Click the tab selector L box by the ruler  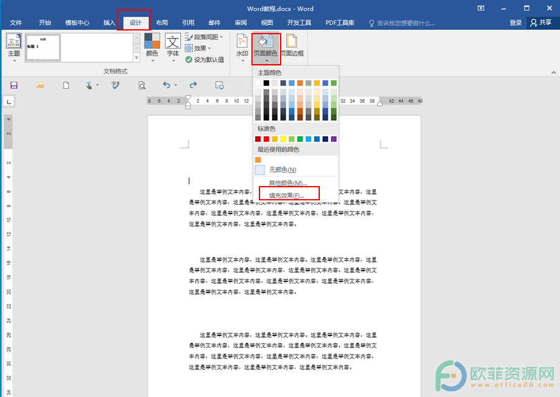(9, 102)
